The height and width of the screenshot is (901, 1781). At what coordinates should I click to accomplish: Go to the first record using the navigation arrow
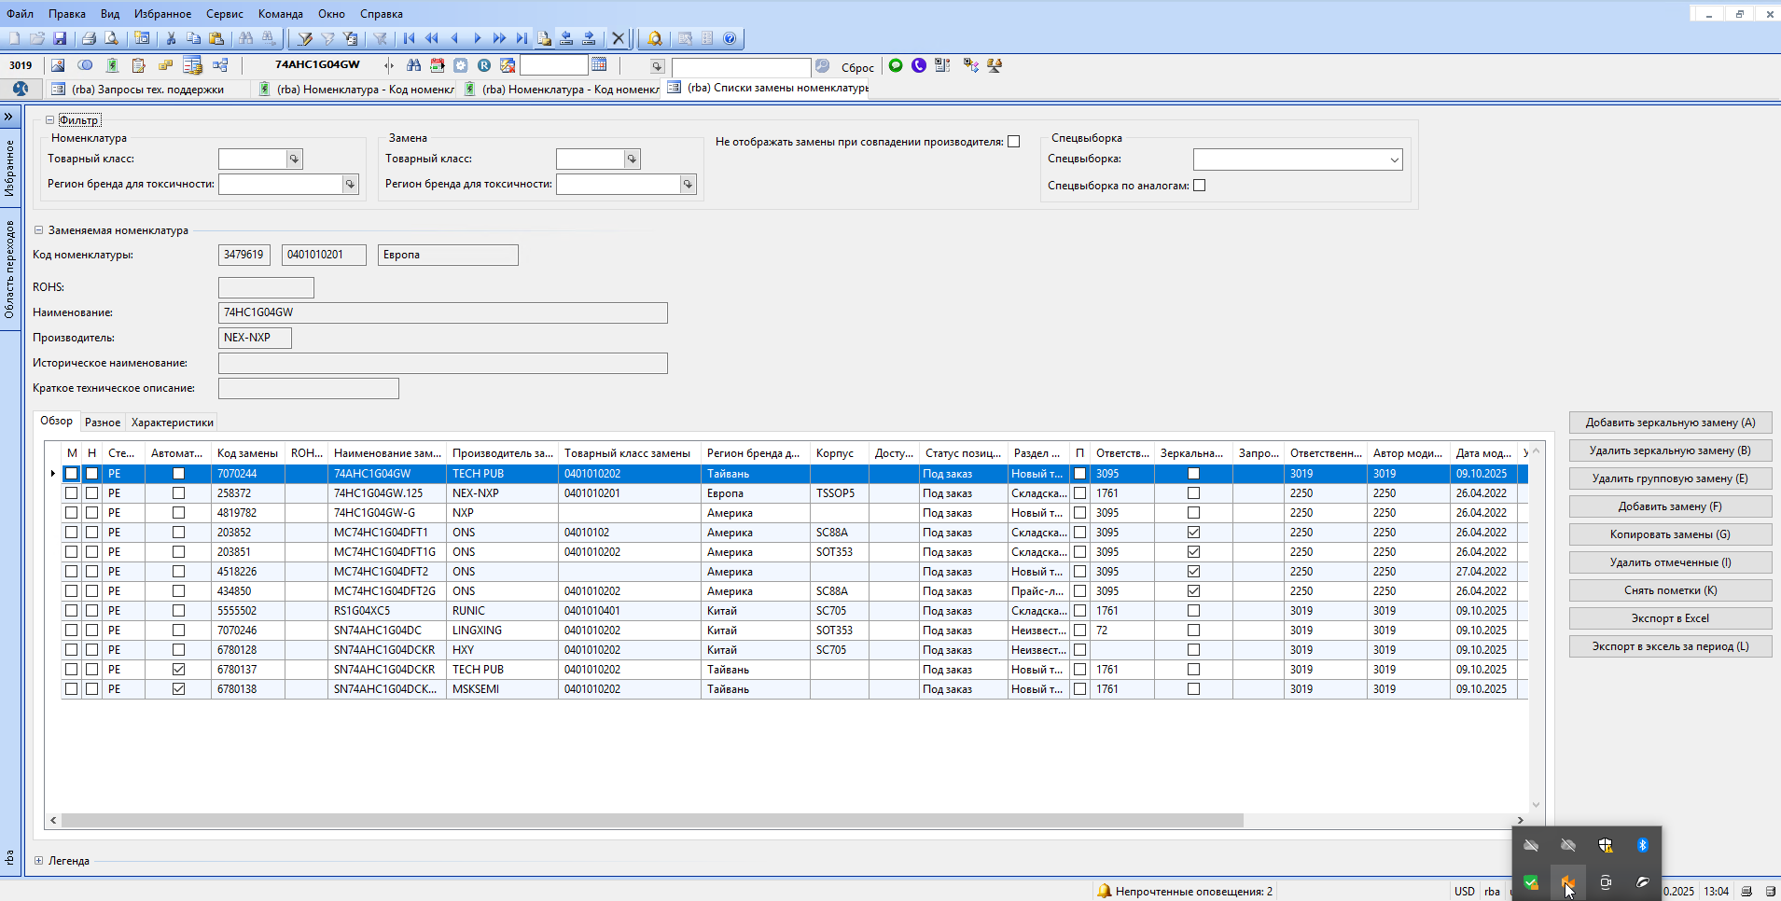[x=409, y=38]
